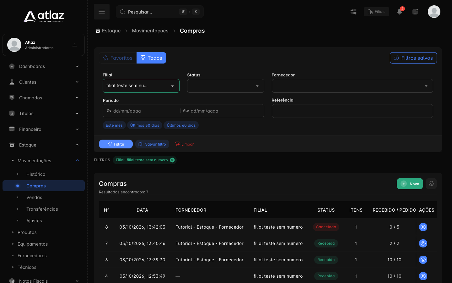This screenshot has height=283, width=452.
Task: Open the Status dropdown
Action: [x=225, y=86]
